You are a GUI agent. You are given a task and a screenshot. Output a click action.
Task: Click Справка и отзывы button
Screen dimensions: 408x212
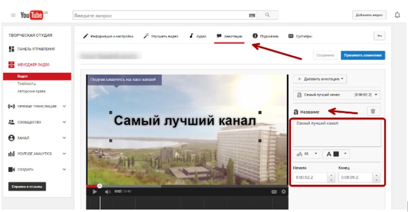[x=27, y=186]
